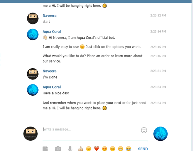Viewport: 193px width, 151px height.
Task: Attach a file using the document icon
Action: point(45,149)
